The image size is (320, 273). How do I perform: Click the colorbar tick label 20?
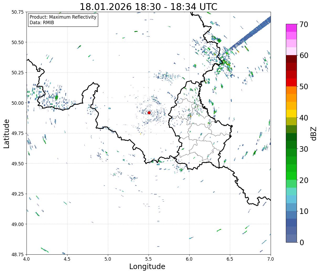point(304,180)
